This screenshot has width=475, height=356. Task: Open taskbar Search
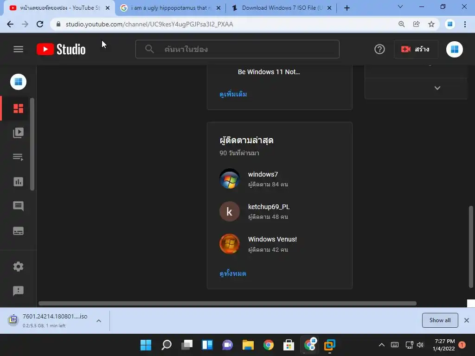(167, 345)
